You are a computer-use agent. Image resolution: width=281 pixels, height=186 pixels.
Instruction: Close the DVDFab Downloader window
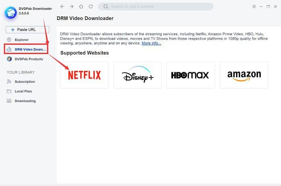[x=275, y=7]
